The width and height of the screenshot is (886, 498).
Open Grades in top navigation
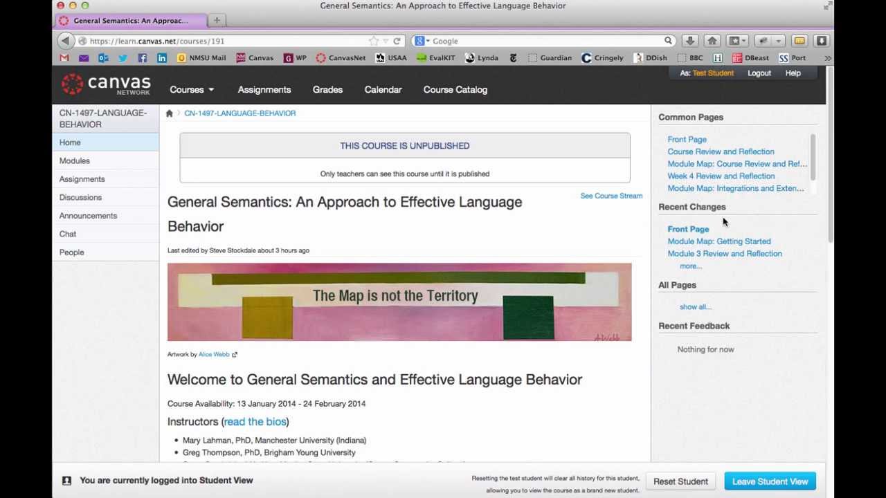(x=327, y=90)
